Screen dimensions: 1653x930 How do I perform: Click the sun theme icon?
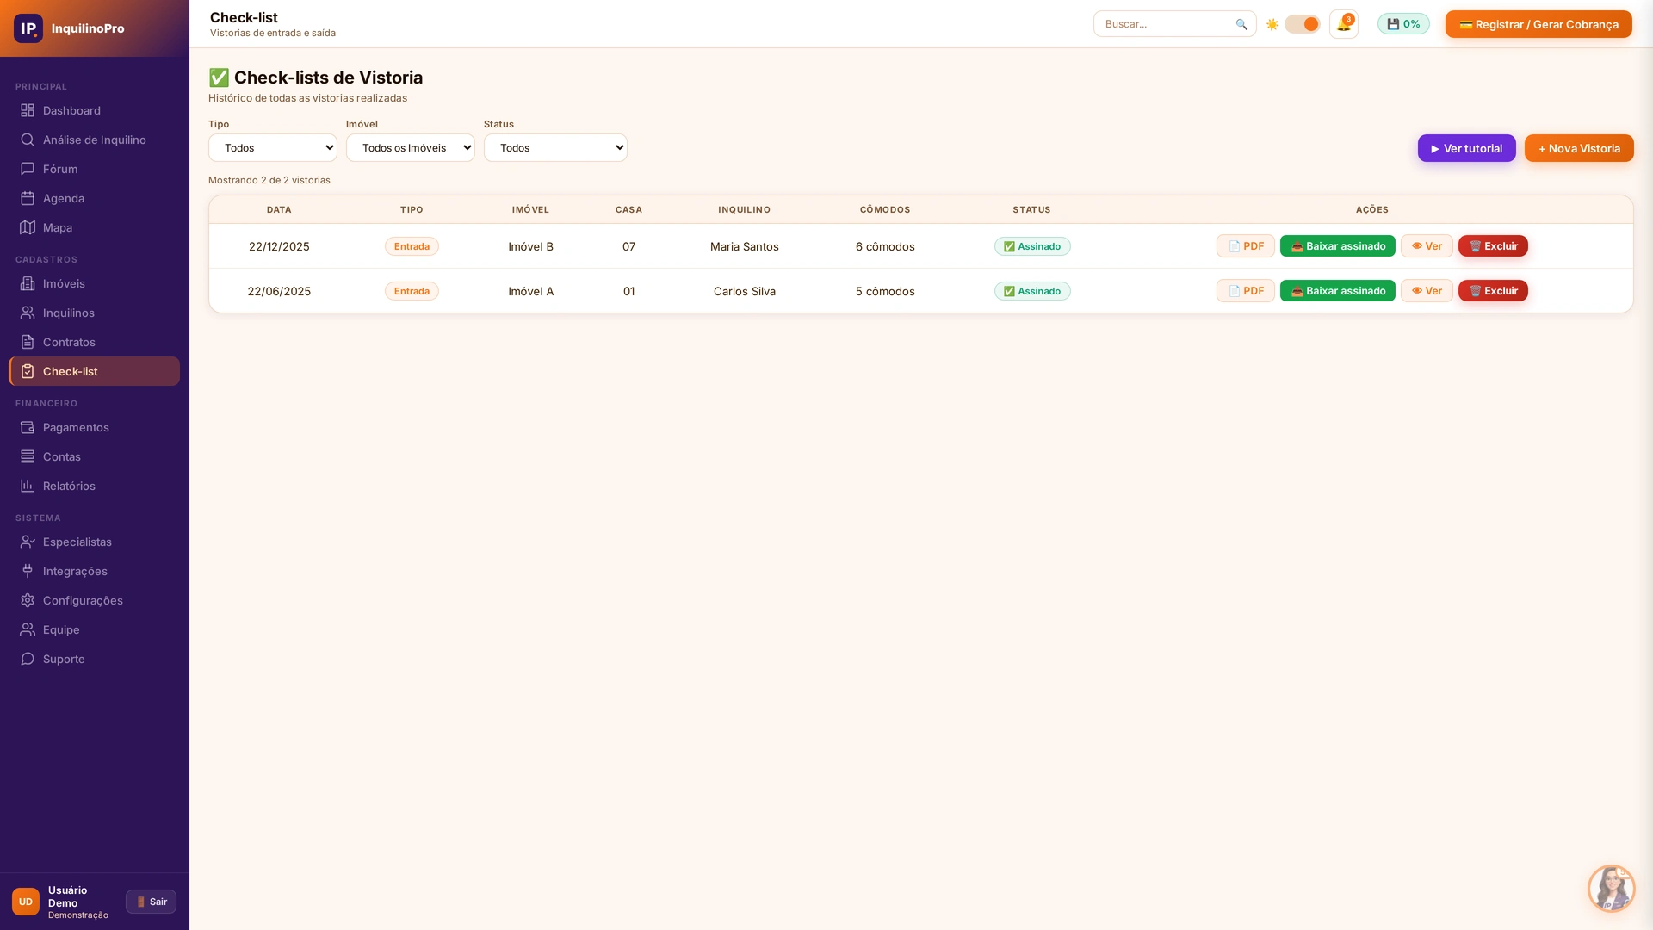coord(1272,24)
